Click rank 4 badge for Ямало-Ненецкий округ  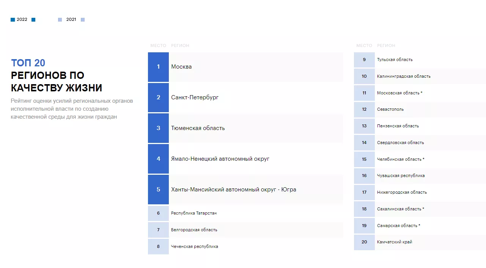point(158,159)
